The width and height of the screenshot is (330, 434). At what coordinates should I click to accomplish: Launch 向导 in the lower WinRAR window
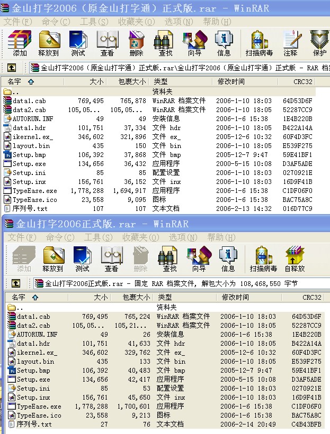pyautogui.click(x=199, y=259)
